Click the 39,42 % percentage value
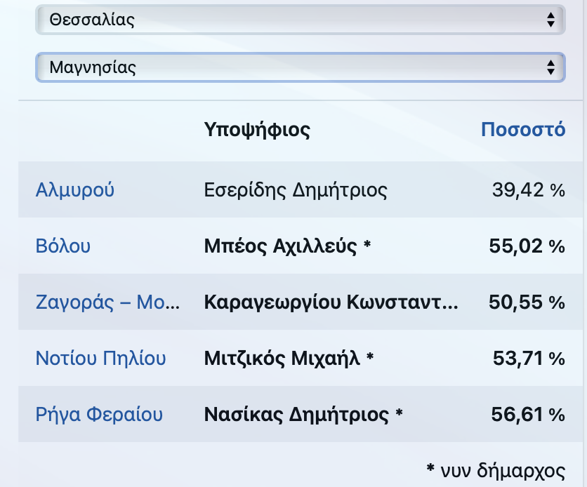This screenshot has width=587, height=487. [528, 190]
